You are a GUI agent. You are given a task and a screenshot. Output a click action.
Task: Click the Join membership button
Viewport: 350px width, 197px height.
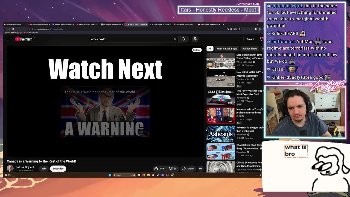point(44,169)
